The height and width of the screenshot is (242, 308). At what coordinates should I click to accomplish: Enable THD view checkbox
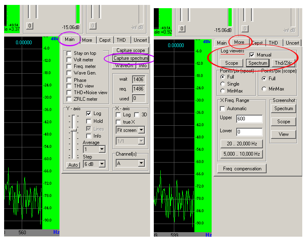(69, 86)
